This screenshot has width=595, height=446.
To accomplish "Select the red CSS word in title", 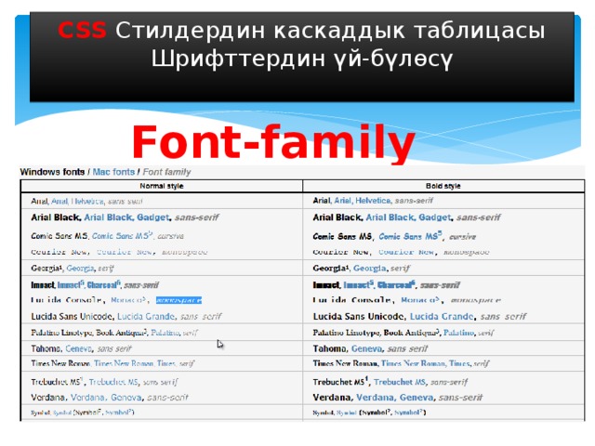I will click(x=82, y=31).
